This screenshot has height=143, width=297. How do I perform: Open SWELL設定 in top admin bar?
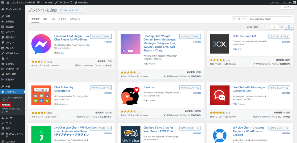[x=81, y=2]
